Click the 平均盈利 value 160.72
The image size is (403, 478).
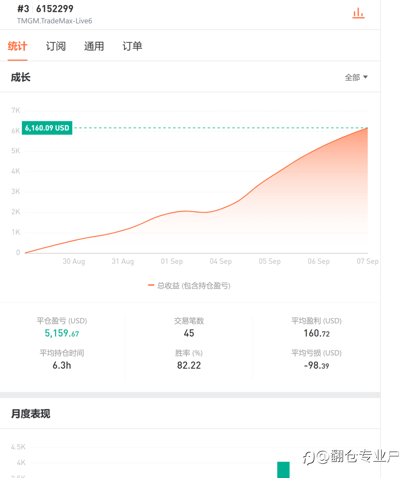click(x=317, y=333)
